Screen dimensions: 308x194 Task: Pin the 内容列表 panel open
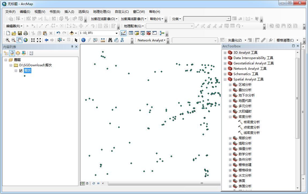coord(72,46)
